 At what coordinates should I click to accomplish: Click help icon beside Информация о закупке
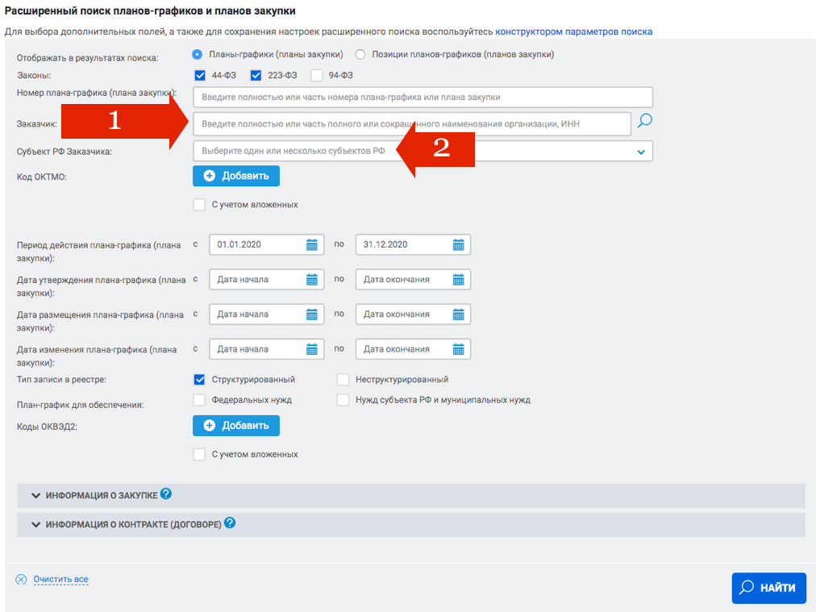coord(166,494)
